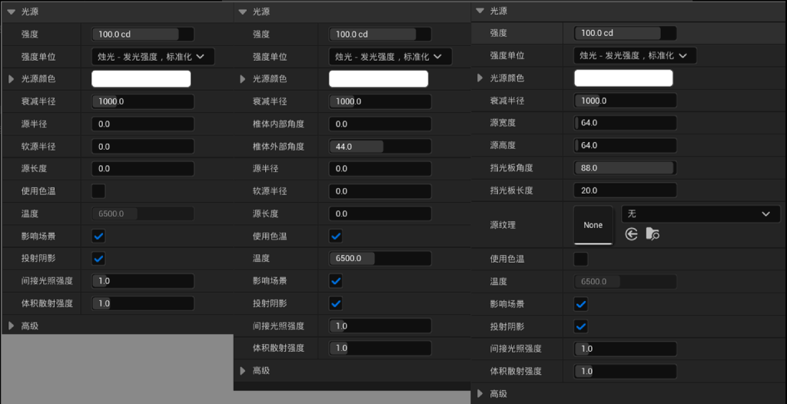Click the use-selected-asset arrow icon under 源纹理
The width and height of the screenshot is (787, 404).
pyautogui.click(x=632, y=234)
